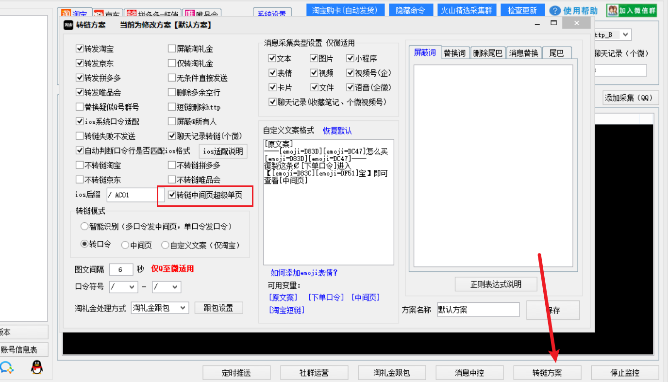
Task: Toggle 转链中间页超级单页 checkbox
Action: point(205,195)
